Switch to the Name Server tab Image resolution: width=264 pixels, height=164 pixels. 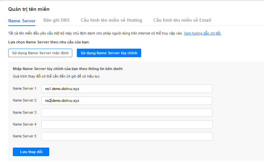[x=22, y=21]
